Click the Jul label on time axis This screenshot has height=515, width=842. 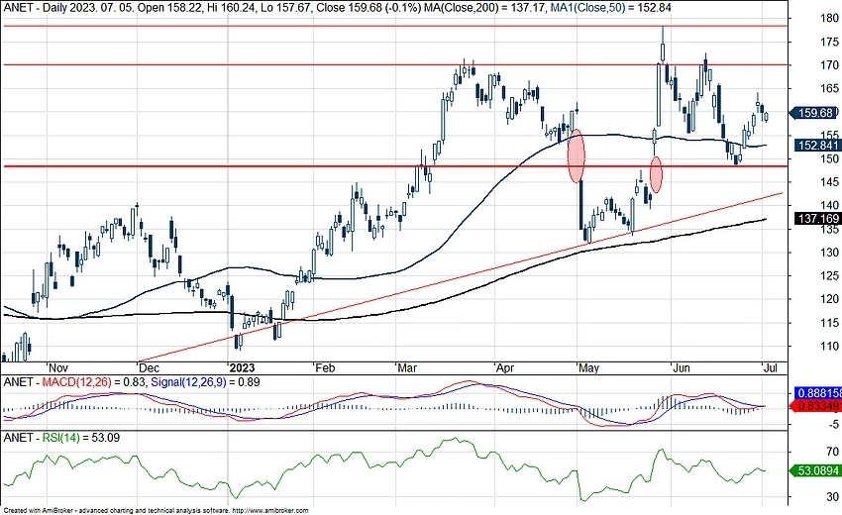pos(770,367)
